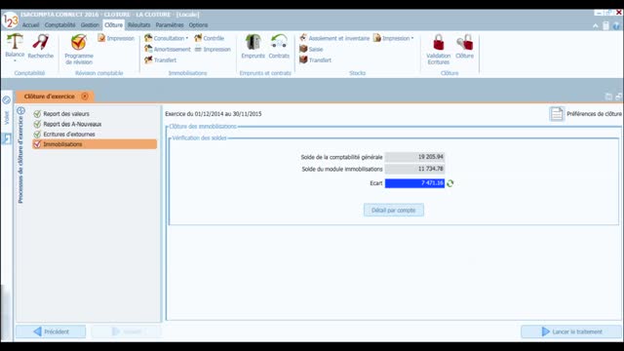The width and height of the screenshot is (624, 351).
Task: Open Amortissement in Immobilisations group
Action: [x=168, y=49]
